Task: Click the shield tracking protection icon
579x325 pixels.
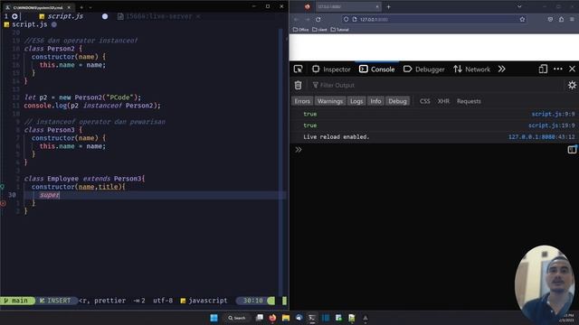Action: point(346,19)
